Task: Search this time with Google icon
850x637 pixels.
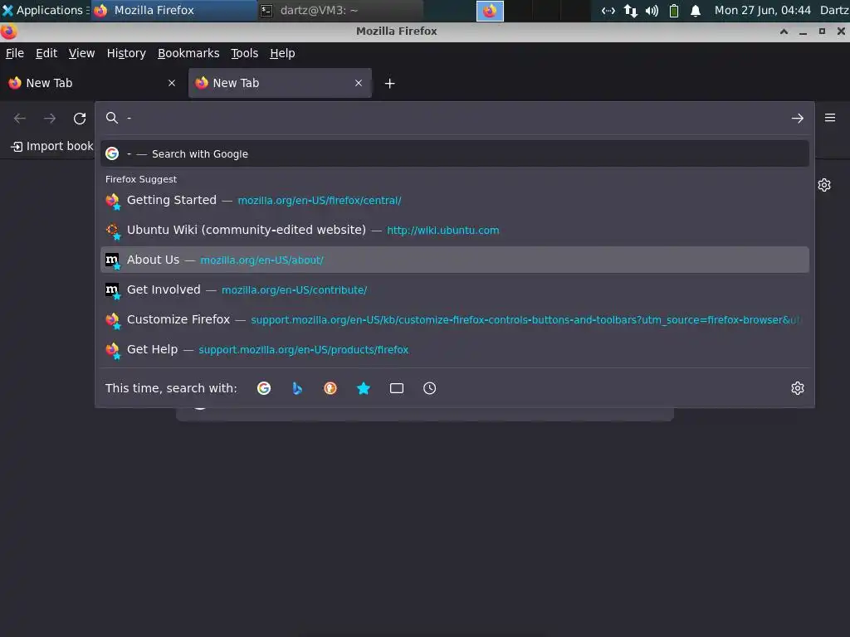Action: [x=264, y=388]
